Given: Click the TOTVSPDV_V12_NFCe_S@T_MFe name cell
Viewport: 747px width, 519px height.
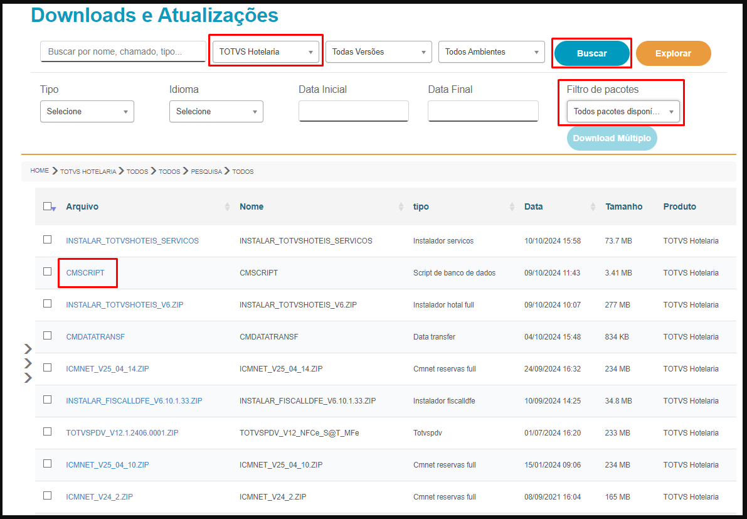Looking at the screenshot, I should [299, 433].
